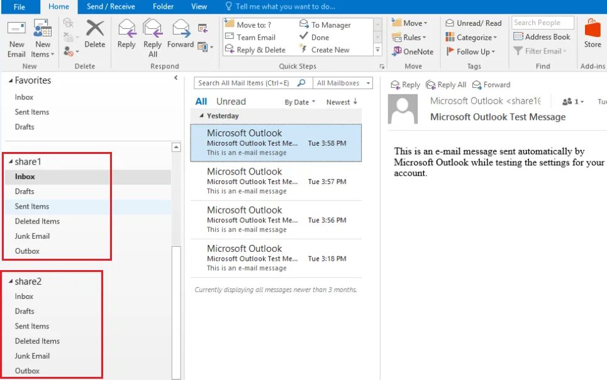Click the Ignore conversation icon

click(x=69, y=23)
